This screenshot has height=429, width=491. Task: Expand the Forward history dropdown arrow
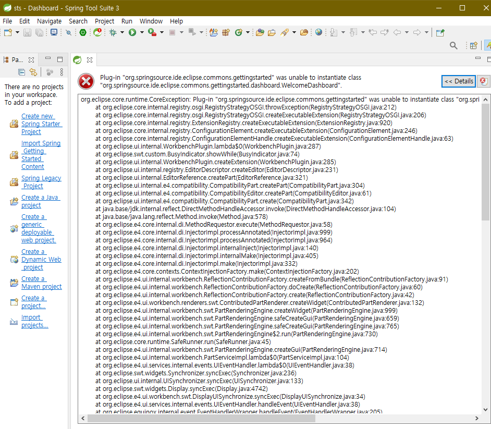(426, 32)
